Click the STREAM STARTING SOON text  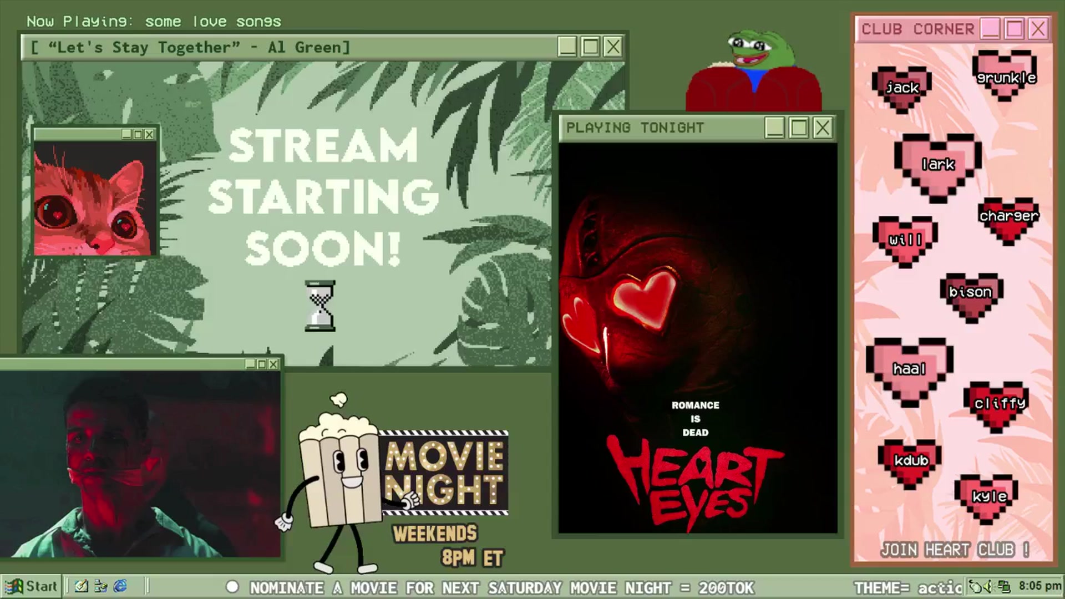coord(323,197)
